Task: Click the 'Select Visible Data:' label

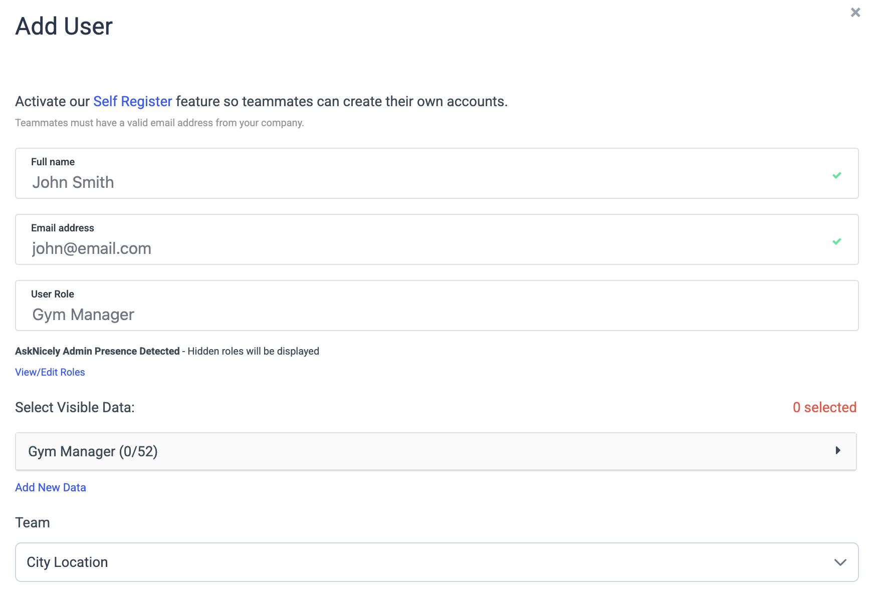Action: point(75,407)
